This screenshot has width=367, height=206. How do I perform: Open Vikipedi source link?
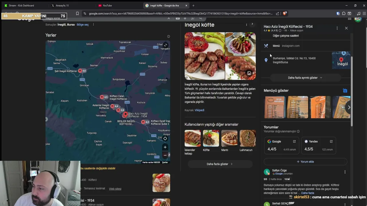(x=199, y=110)
